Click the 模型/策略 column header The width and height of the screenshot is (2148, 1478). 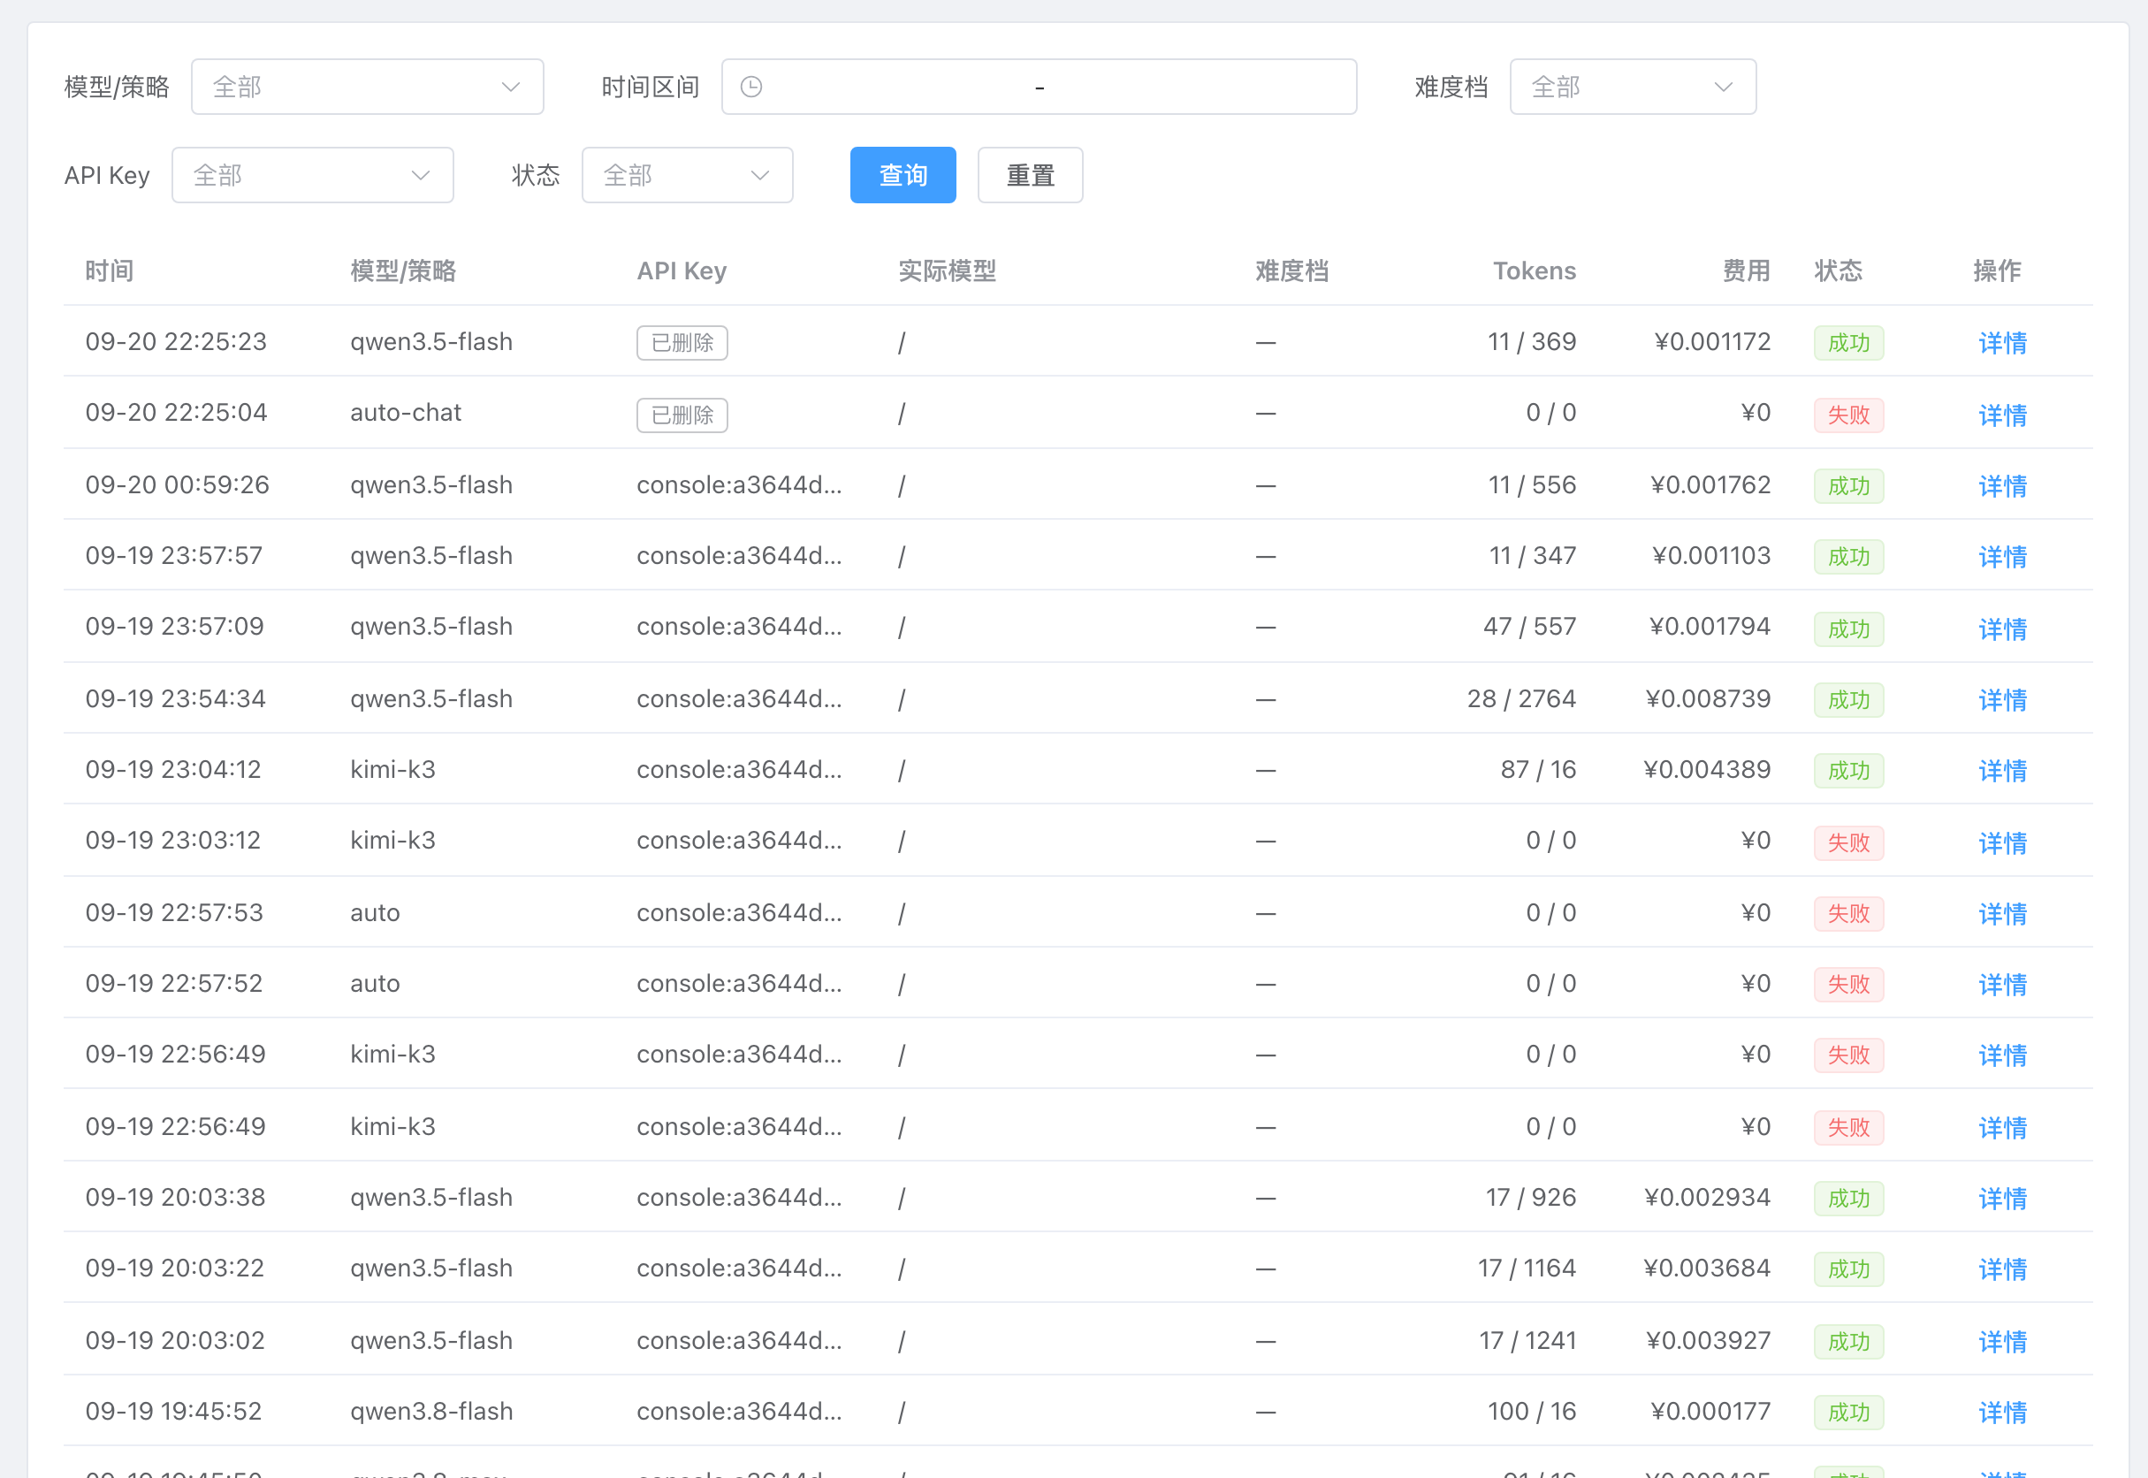click(403, 270)
